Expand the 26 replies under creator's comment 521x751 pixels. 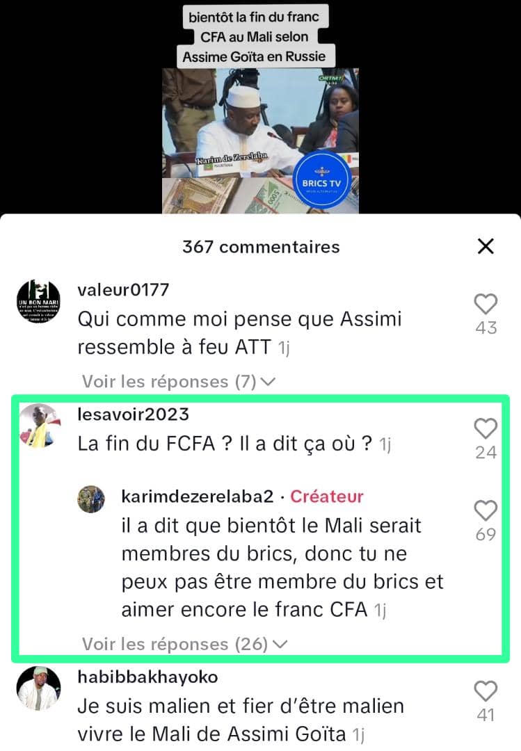[x=184, y=644]
